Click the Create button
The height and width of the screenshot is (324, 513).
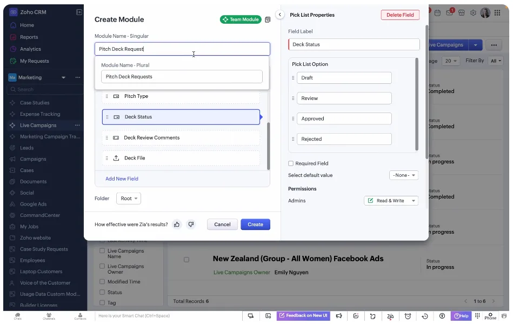tap(255, 224)
